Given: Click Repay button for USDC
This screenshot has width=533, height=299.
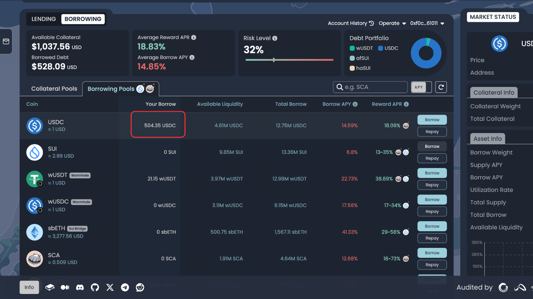Looking at the screenshot, I should coord(432,132).
